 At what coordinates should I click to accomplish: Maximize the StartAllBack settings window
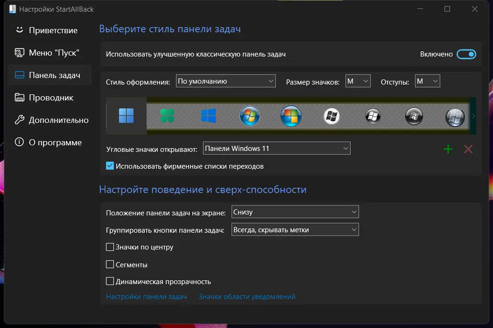(x=447, y=9)
